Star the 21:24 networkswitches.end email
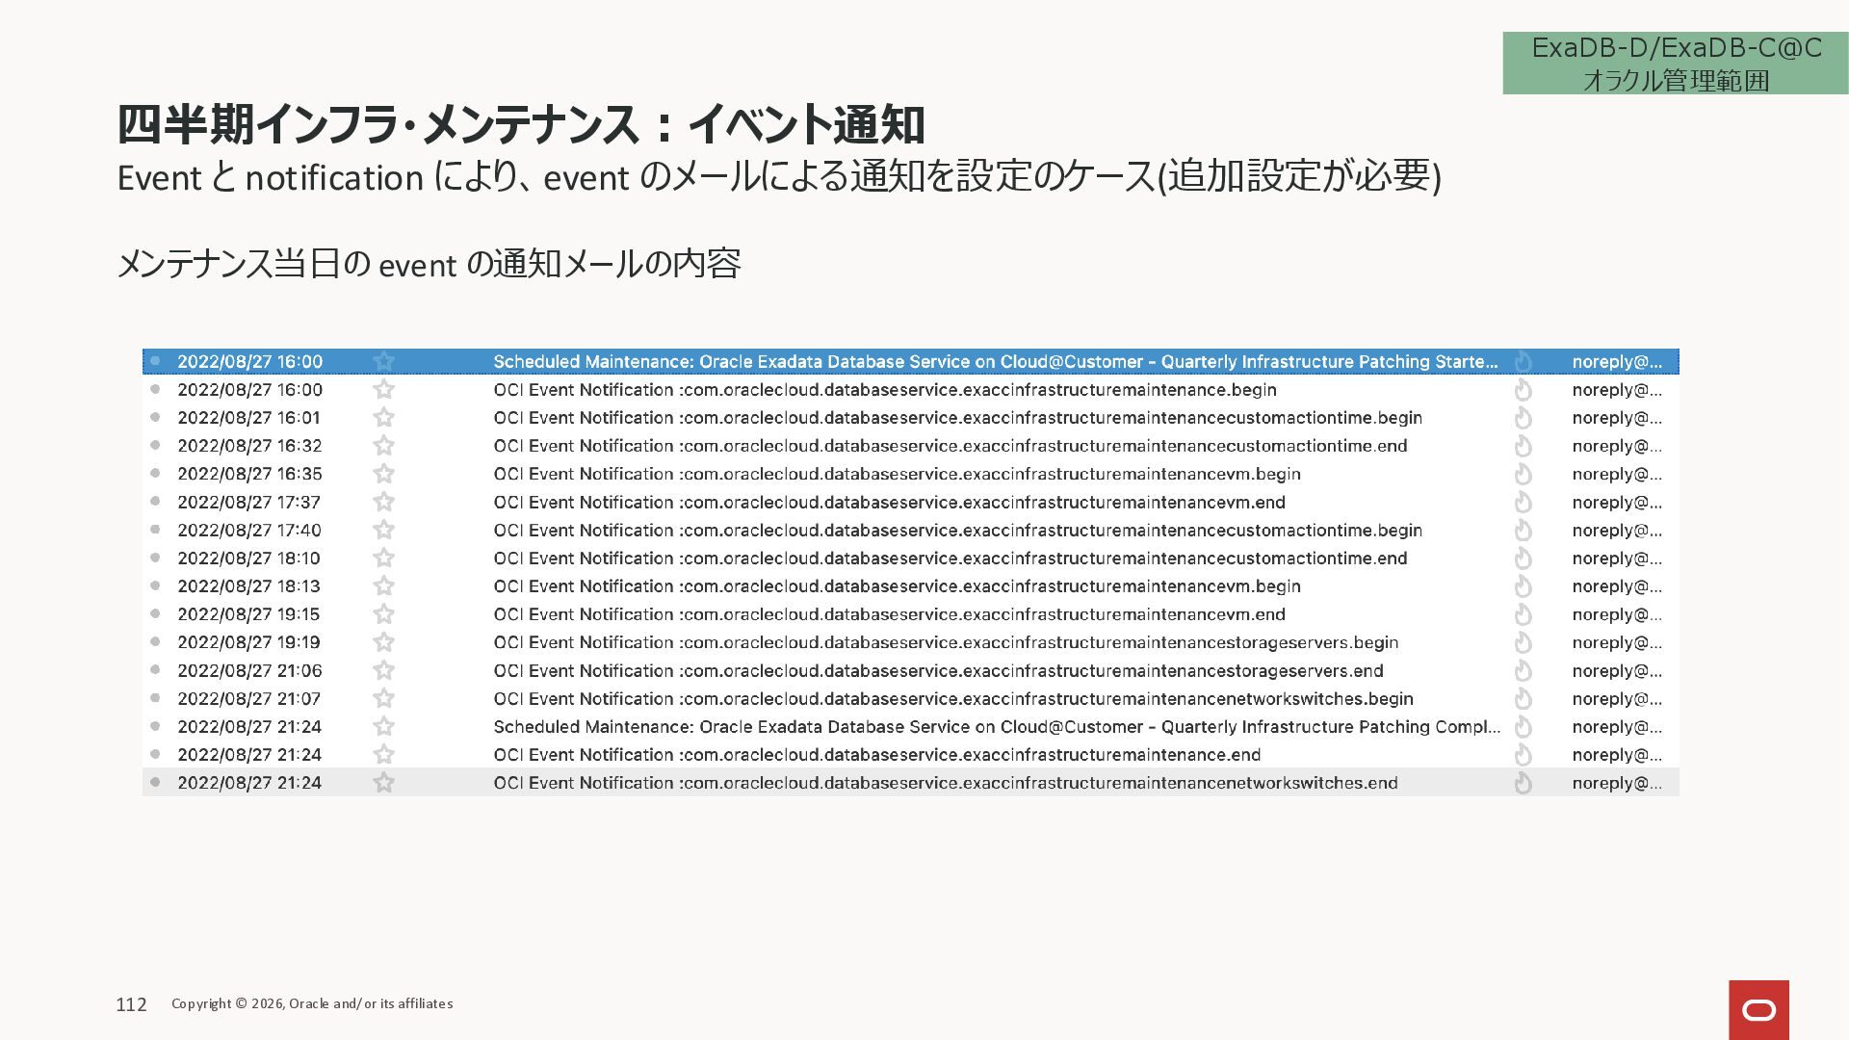The width and height of the screenshot is (1849, 1040). point(383,783)
